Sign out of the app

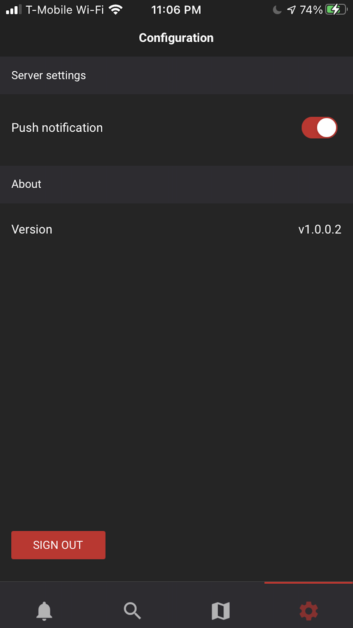[58, 545]
